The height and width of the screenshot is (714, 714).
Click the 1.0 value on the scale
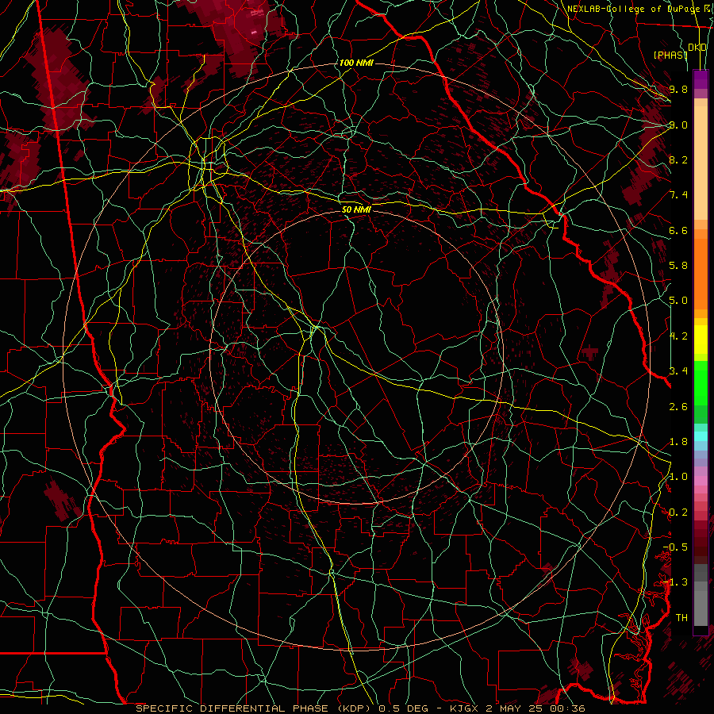pyautogui.click(x=678, y=476)
